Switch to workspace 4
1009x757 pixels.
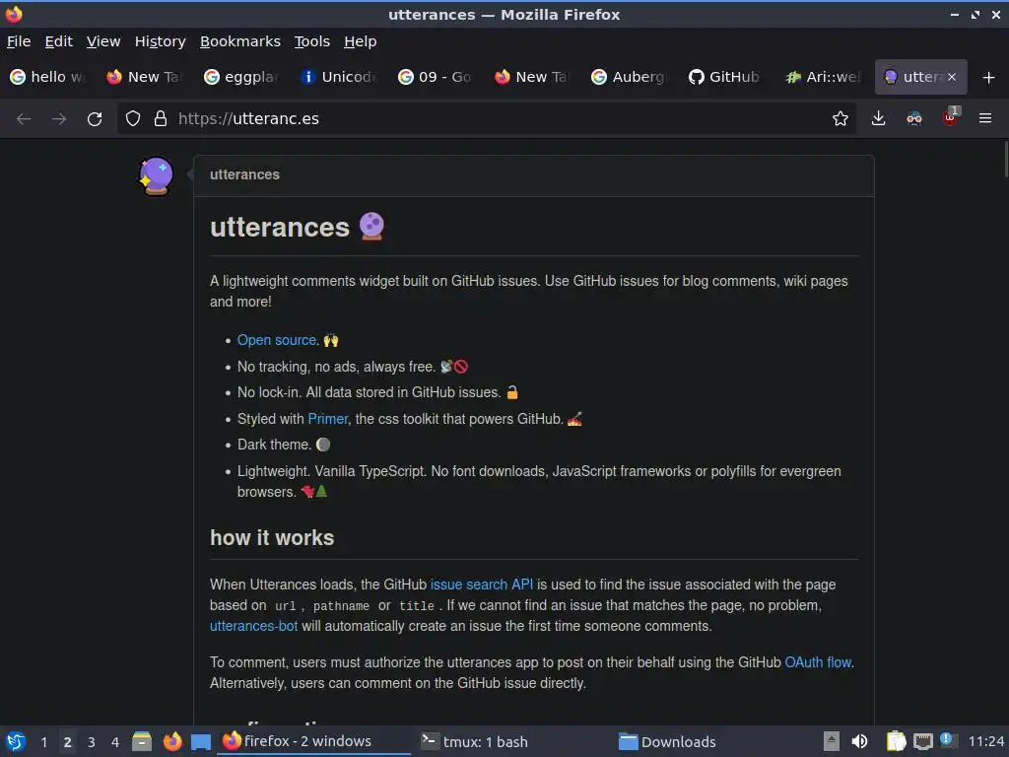[x=115, y=741]
